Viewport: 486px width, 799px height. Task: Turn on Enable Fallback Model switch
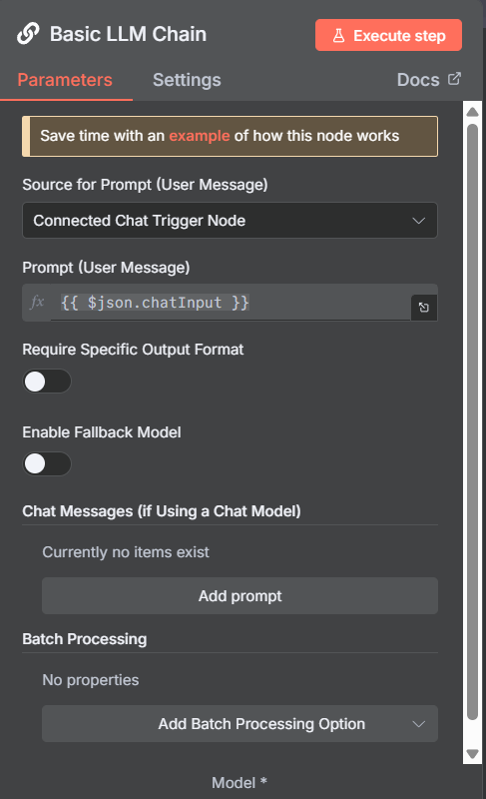click(x=47, y=463)
